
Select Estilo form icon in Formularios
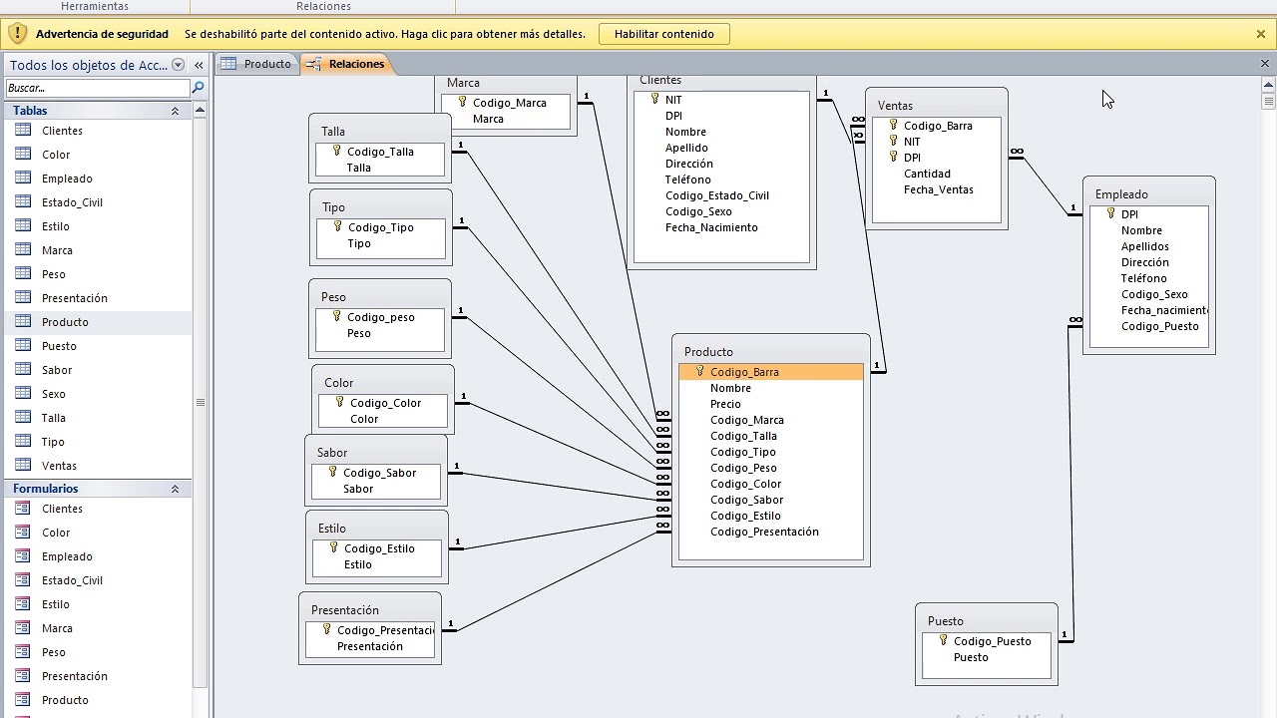23,604
